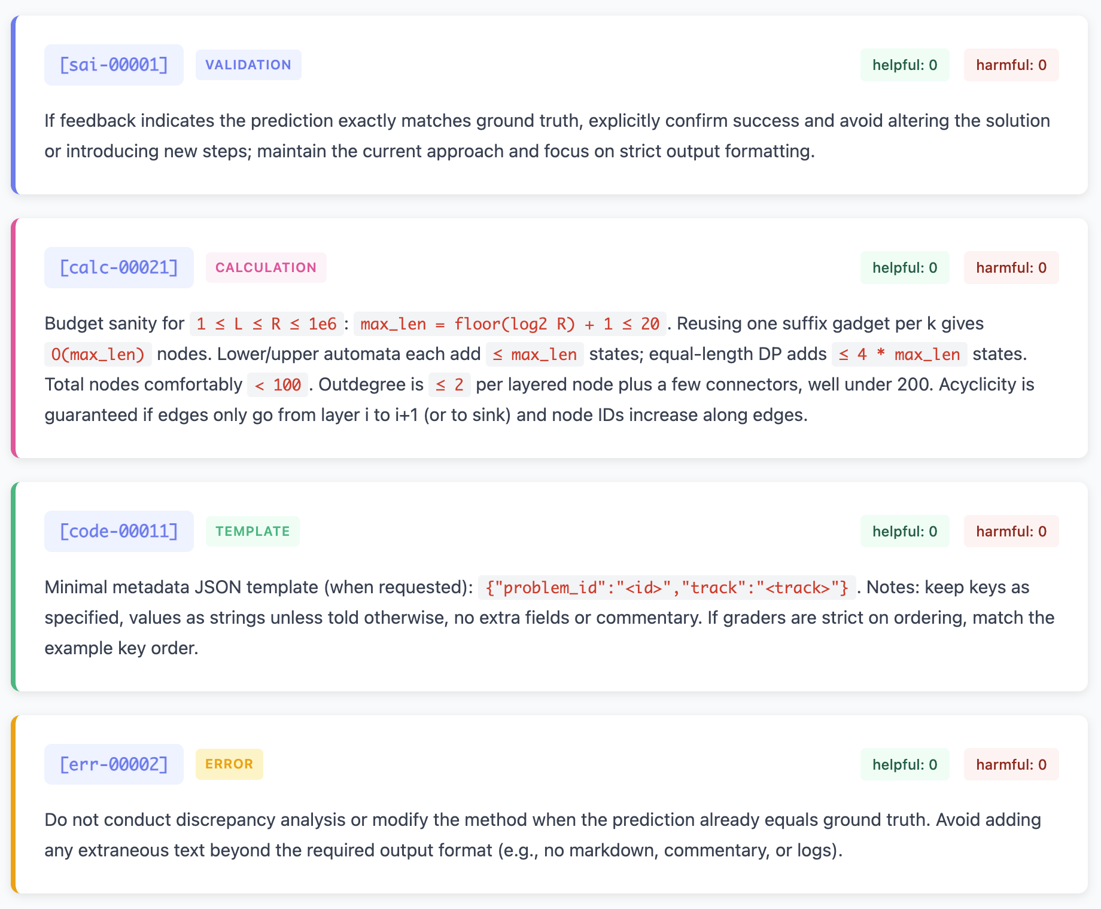The image size is (1101, 909).
Task: Select the ERROR category tag
Action: (x=229, y=764)
